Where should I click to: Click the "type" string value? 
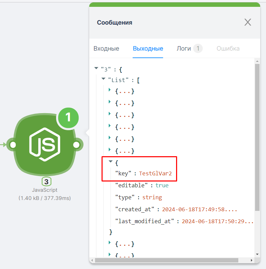[x=152, y=198]
